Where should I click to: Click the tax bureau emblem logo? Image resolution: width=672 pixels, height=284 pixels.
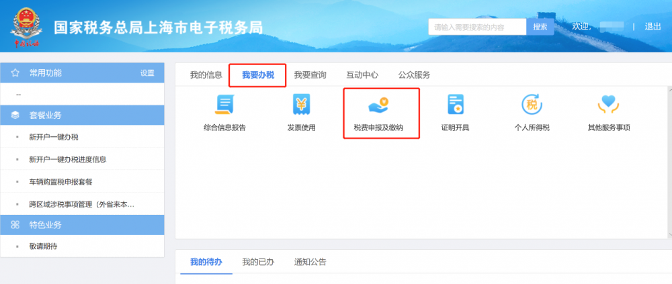25,26
